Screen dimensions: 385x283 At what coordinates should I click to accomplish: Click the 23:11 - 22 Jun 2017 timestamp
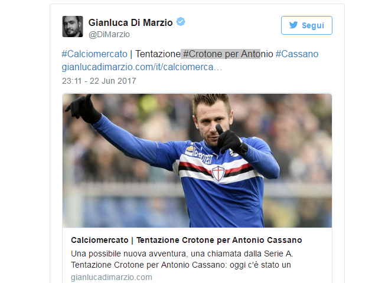point(99,81)
